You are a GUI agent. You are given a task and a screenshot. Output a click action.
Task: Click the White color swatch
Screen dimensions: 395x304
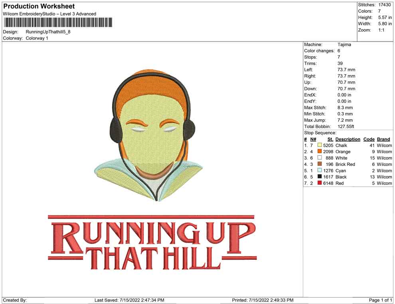(x=320, y=158)
